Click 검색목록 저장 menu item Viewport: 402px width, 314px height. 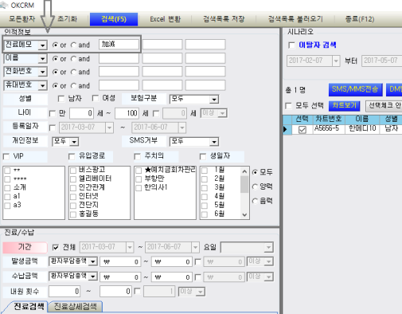tap(224, 19)
